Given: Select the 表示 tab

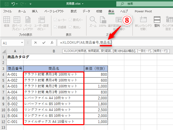Looking at the screenshot, I should [x=111, y=11].
